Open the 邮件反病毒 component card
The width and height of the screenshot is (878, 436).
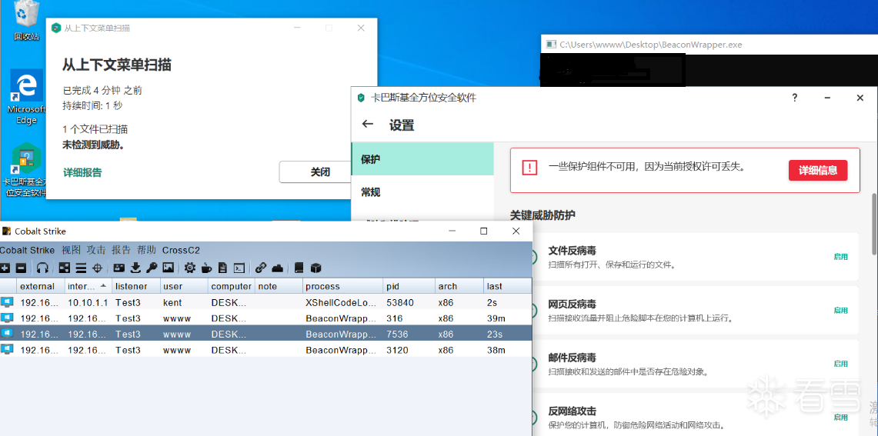coord(694,363)
